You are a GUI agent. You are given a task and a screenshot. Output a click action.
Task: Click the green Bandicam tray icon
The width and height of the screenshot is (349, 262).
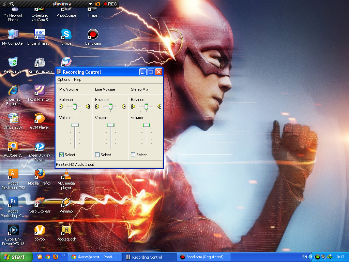click(318, 257)
